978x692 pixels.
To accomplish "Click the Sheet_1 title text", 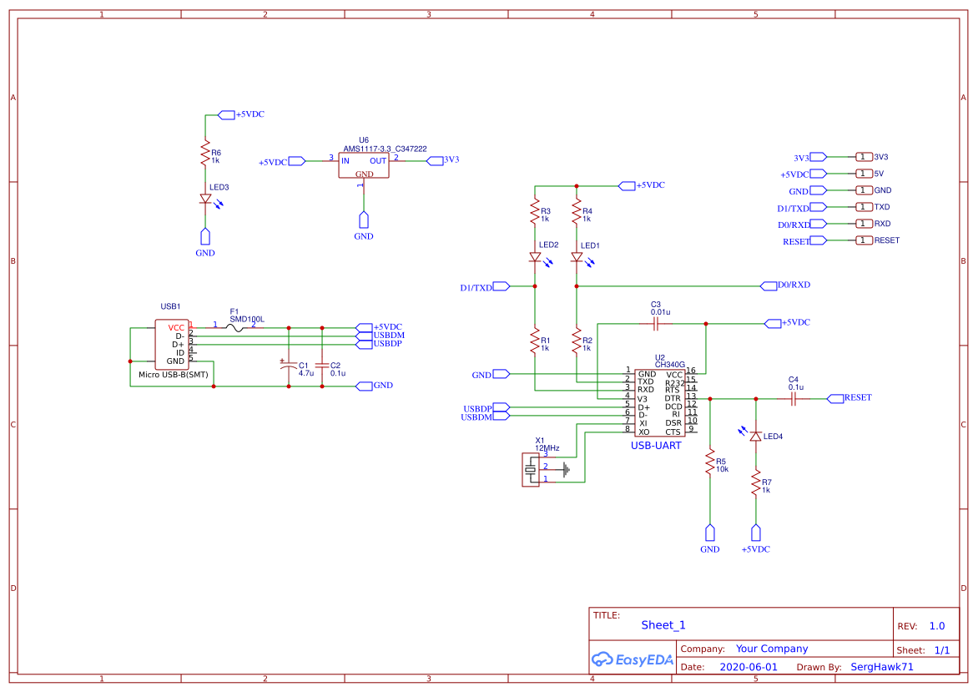I will [x=663, y=624].
